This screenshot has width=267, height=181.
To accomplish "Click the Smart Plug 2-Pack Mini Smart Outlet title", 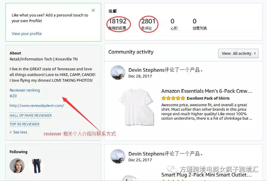I will (206, 175).
